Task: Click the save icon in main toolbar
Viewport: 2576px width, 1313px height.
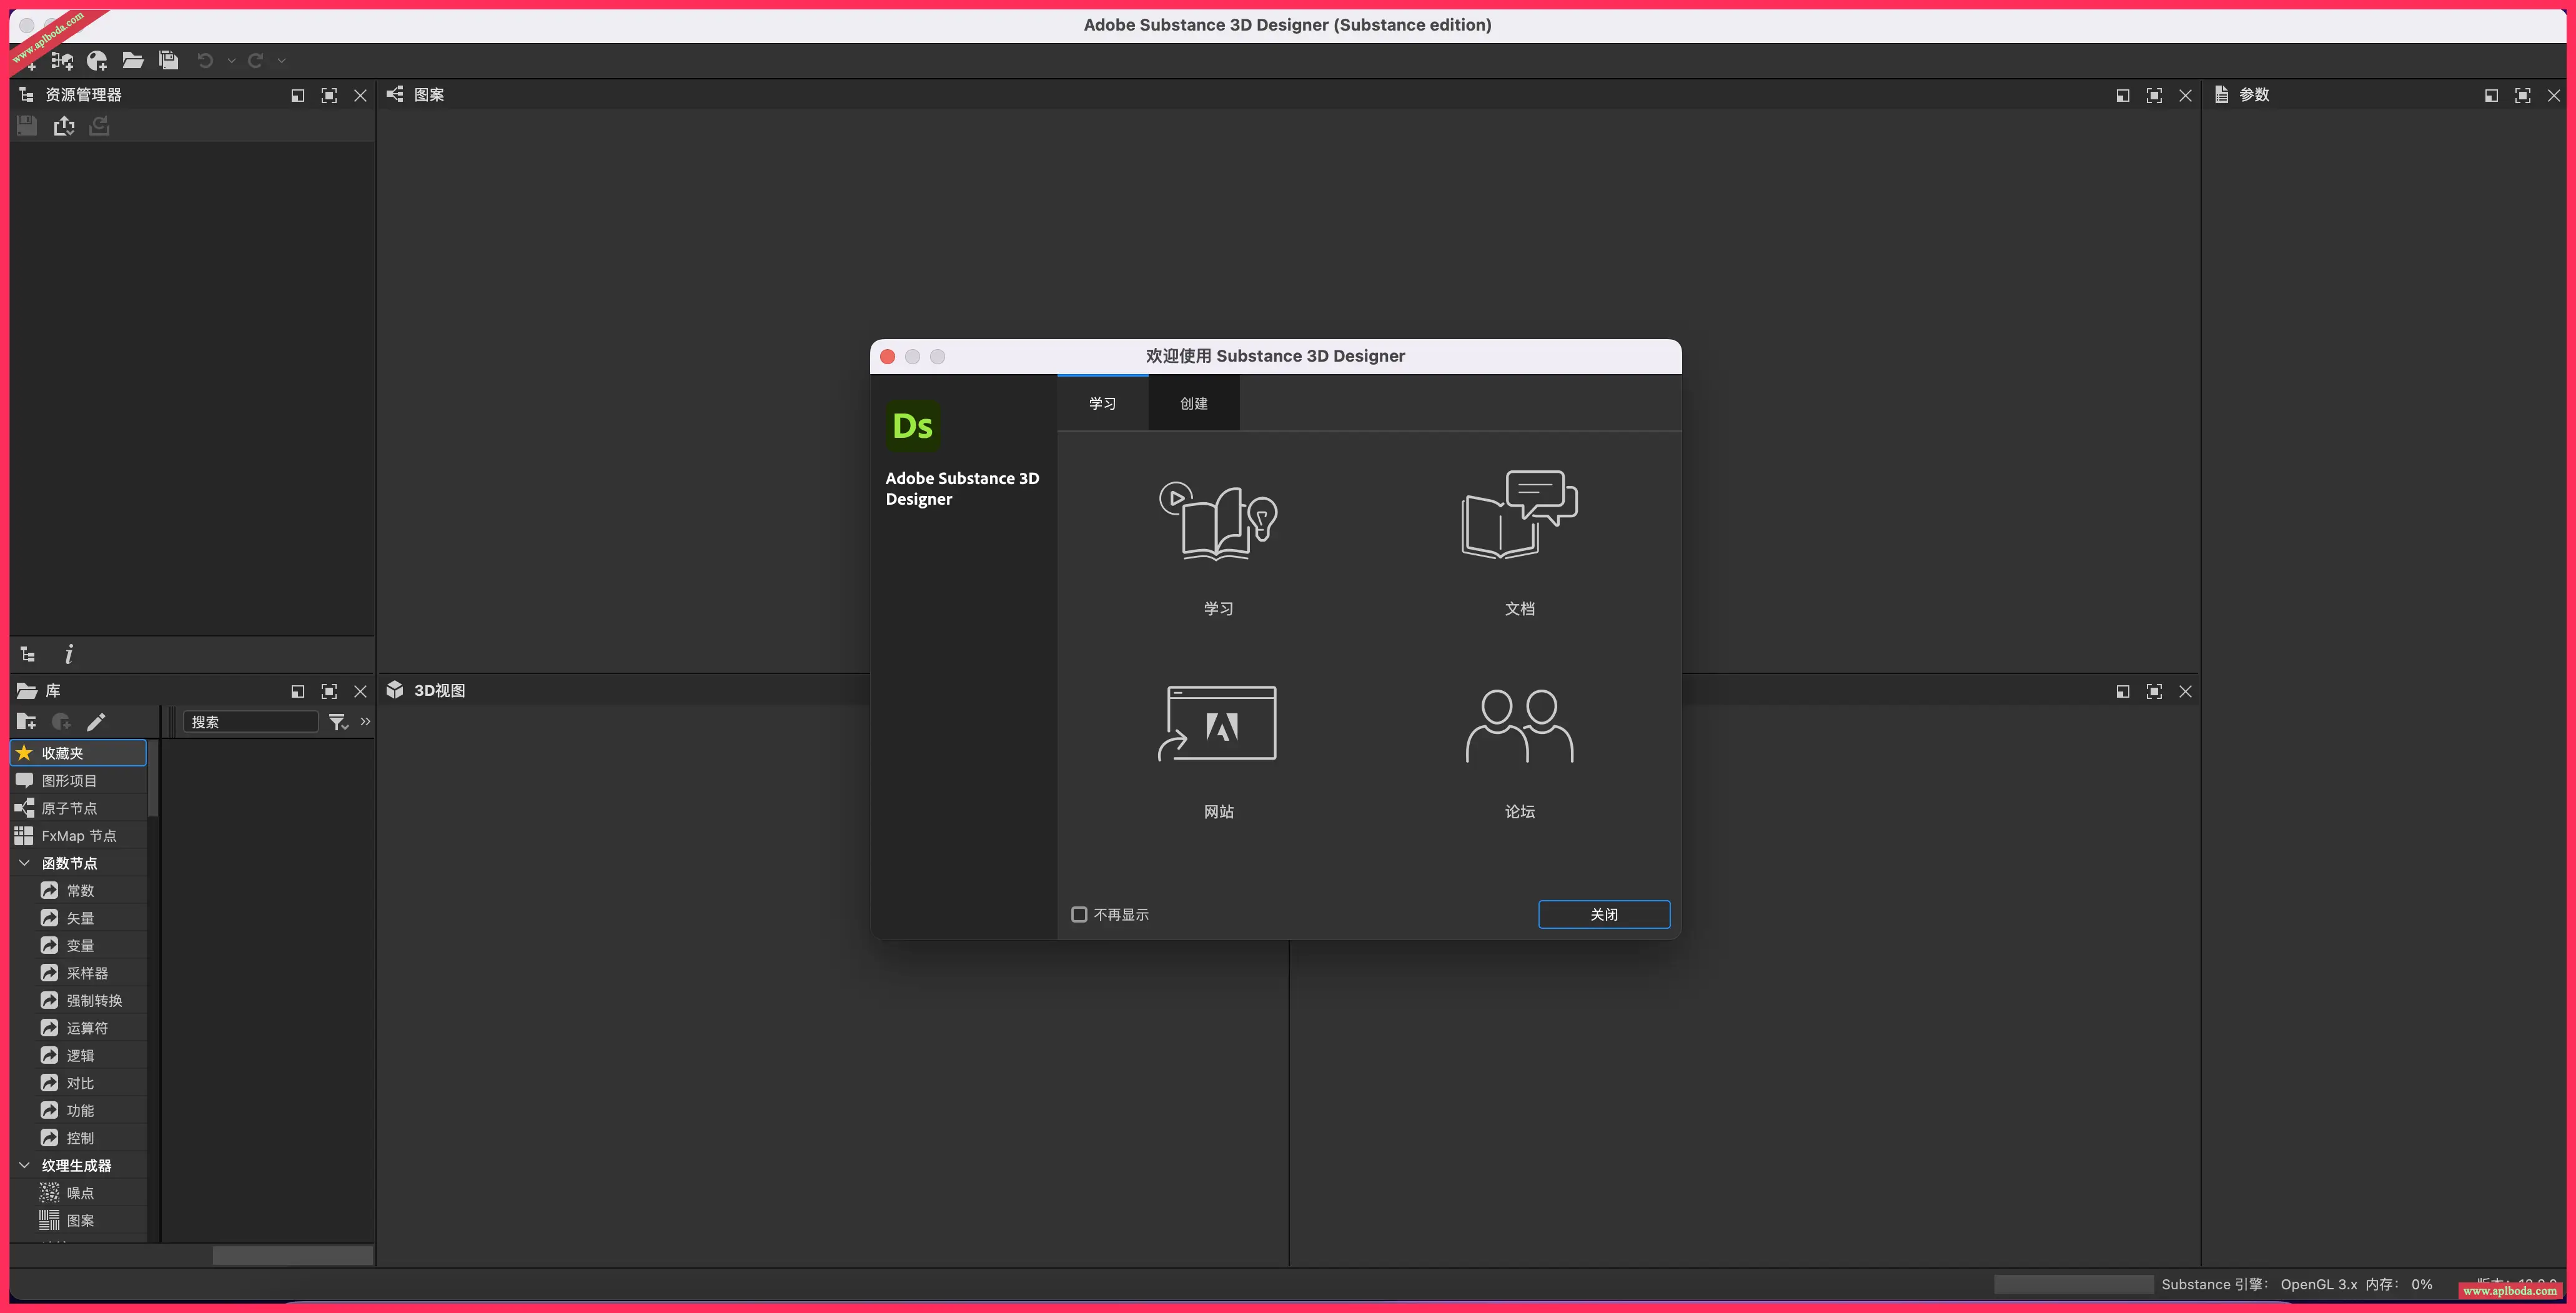Action: pos(168,61)
